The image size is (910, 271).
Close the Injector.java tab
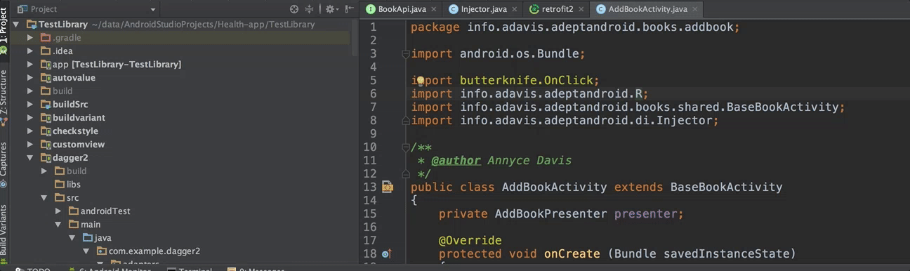[515, 9]
